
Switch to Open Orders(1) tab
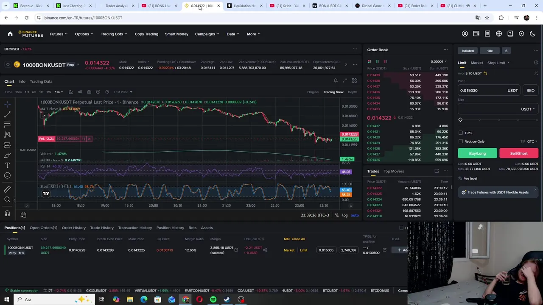click(43, 228)
